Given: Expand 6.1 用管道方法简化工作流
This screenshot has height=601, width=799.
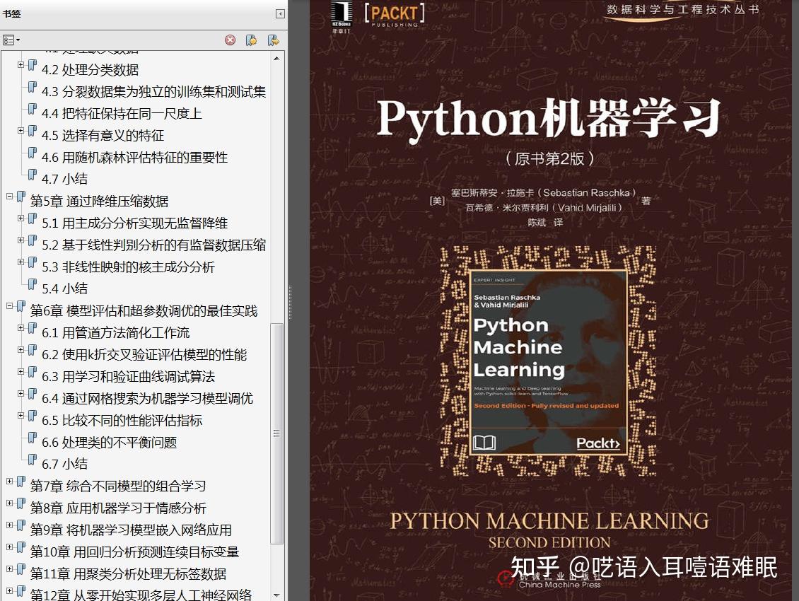Looking at the screenshot, I should (x=21, y=328).
